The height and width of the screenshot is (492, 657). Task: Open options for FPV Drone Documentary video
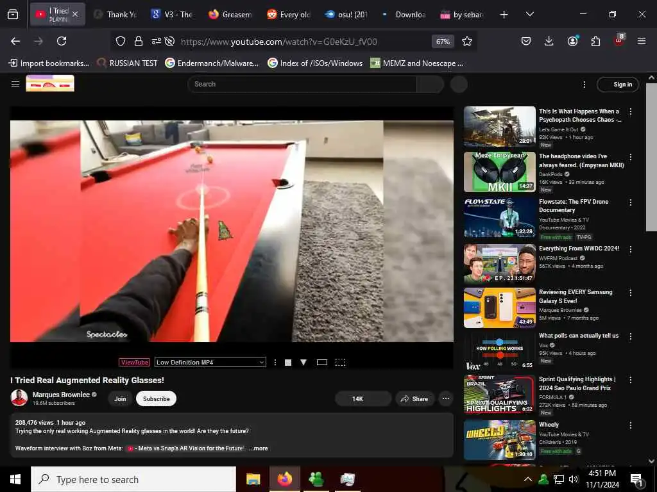click(x=631, y=202)
